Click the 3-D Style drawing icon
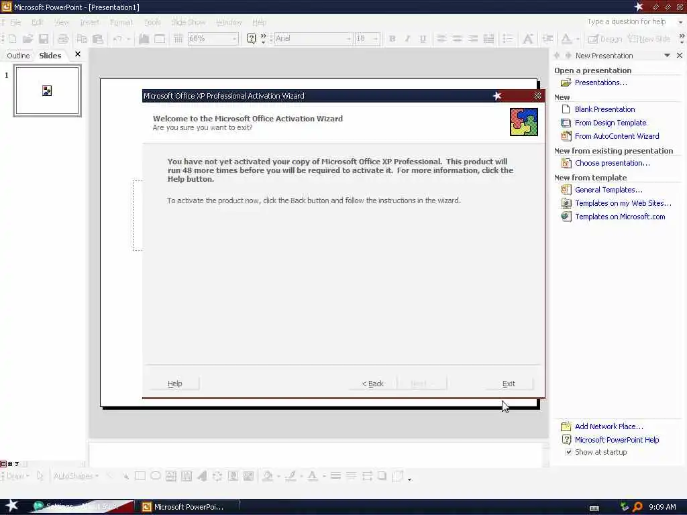This screenshot has width=687, height=515. (x=398, y=475)
